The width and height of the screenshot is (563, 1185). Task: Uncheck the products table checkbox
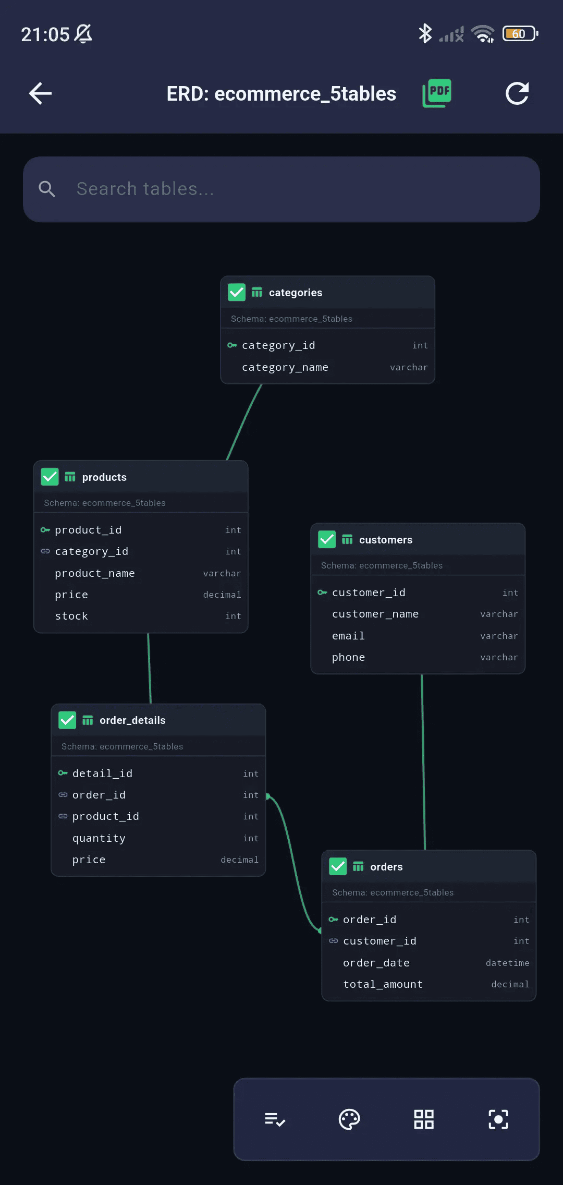click(x=50, y=477)
